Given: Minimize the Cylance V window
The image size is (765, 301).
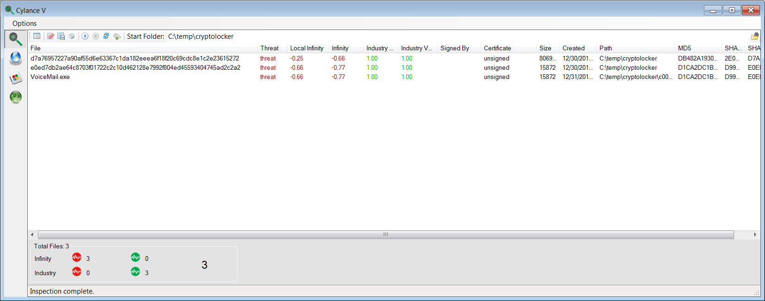Looking at the screenshot, I should click(x=713, y=10).
